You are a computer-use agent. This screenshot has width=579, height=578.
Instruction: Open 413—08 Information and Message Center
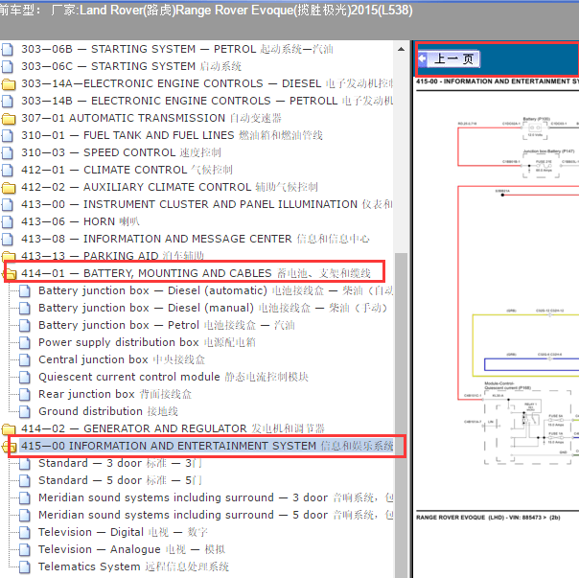pos(196,239)
